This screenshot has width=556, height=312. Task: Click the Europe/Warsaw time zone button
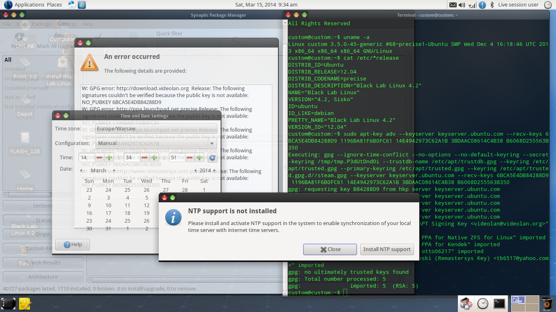(x=156, y=129)
